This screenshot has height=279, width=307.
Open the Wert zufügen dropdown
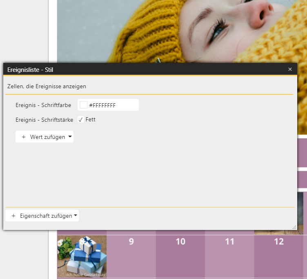coord(44,137)
